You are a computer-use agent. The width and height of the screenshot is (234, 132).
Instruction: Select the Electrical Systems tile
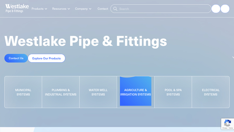pyautogui.click(x=211, y=92)
